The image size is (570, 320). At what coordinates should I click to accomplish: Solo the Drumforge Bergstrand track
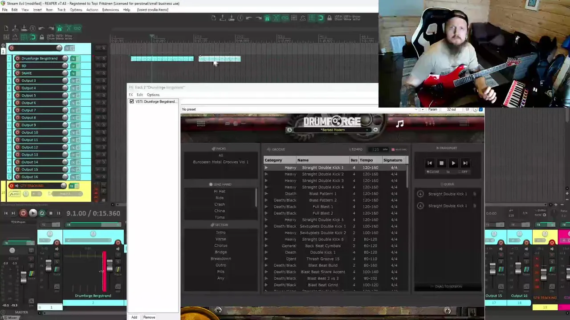pyautogui.click(x=104, y=58)
